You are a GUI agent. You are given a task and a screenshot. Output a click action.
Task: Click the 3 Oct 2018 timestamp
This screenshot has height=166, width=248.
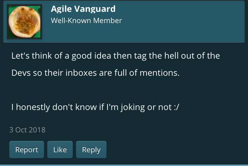(27, 129)
